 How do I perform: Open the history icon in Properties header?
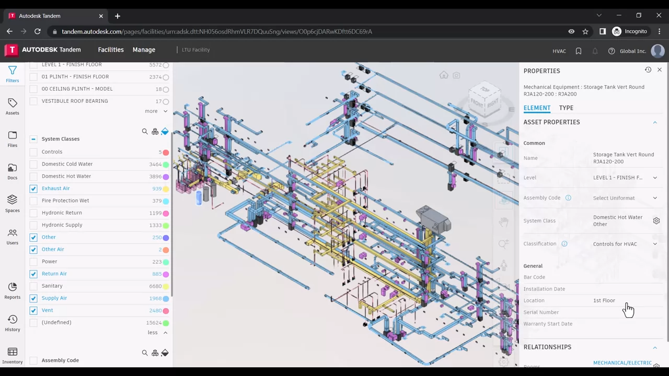coord(648,70)
